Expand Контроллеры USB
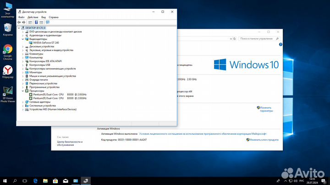This screenshot has height=185, width=330. [x=23, y=65]
